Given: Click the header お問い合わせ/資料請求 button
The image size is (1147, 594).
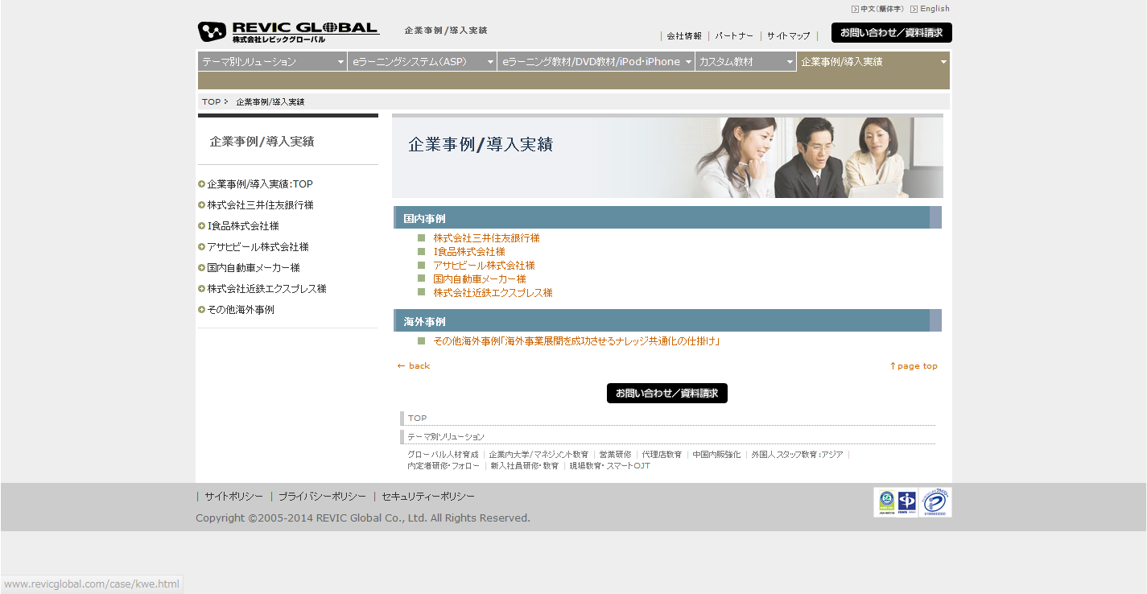Looking at the screenshot, I should point(892,33).
